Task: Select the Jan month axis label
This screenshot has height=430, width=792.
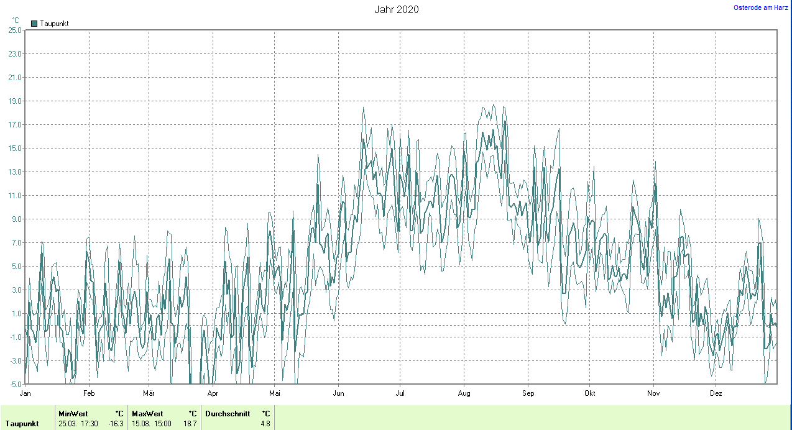Action: [x=25, y=393]
